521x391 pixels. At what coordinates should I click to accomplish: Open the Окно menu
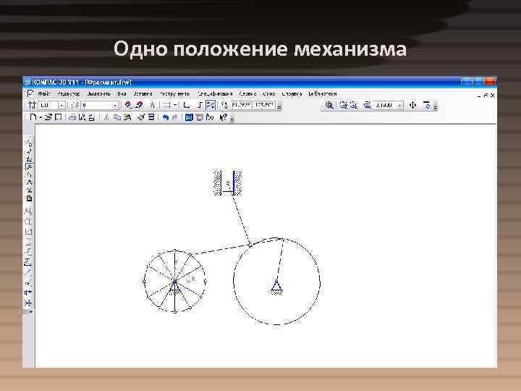pyautogui.click(x=268, y=93)
